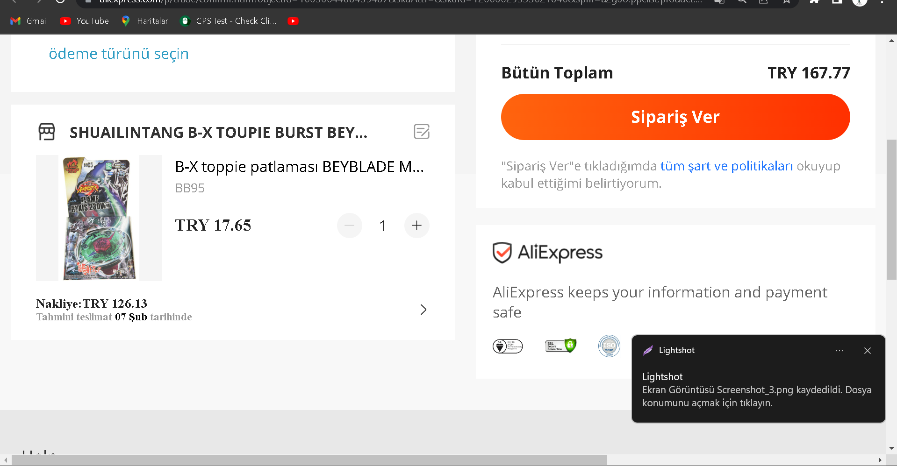Click the Sipariş Ver button
Viewport: 897px width, 466px height.
[675, 117]
